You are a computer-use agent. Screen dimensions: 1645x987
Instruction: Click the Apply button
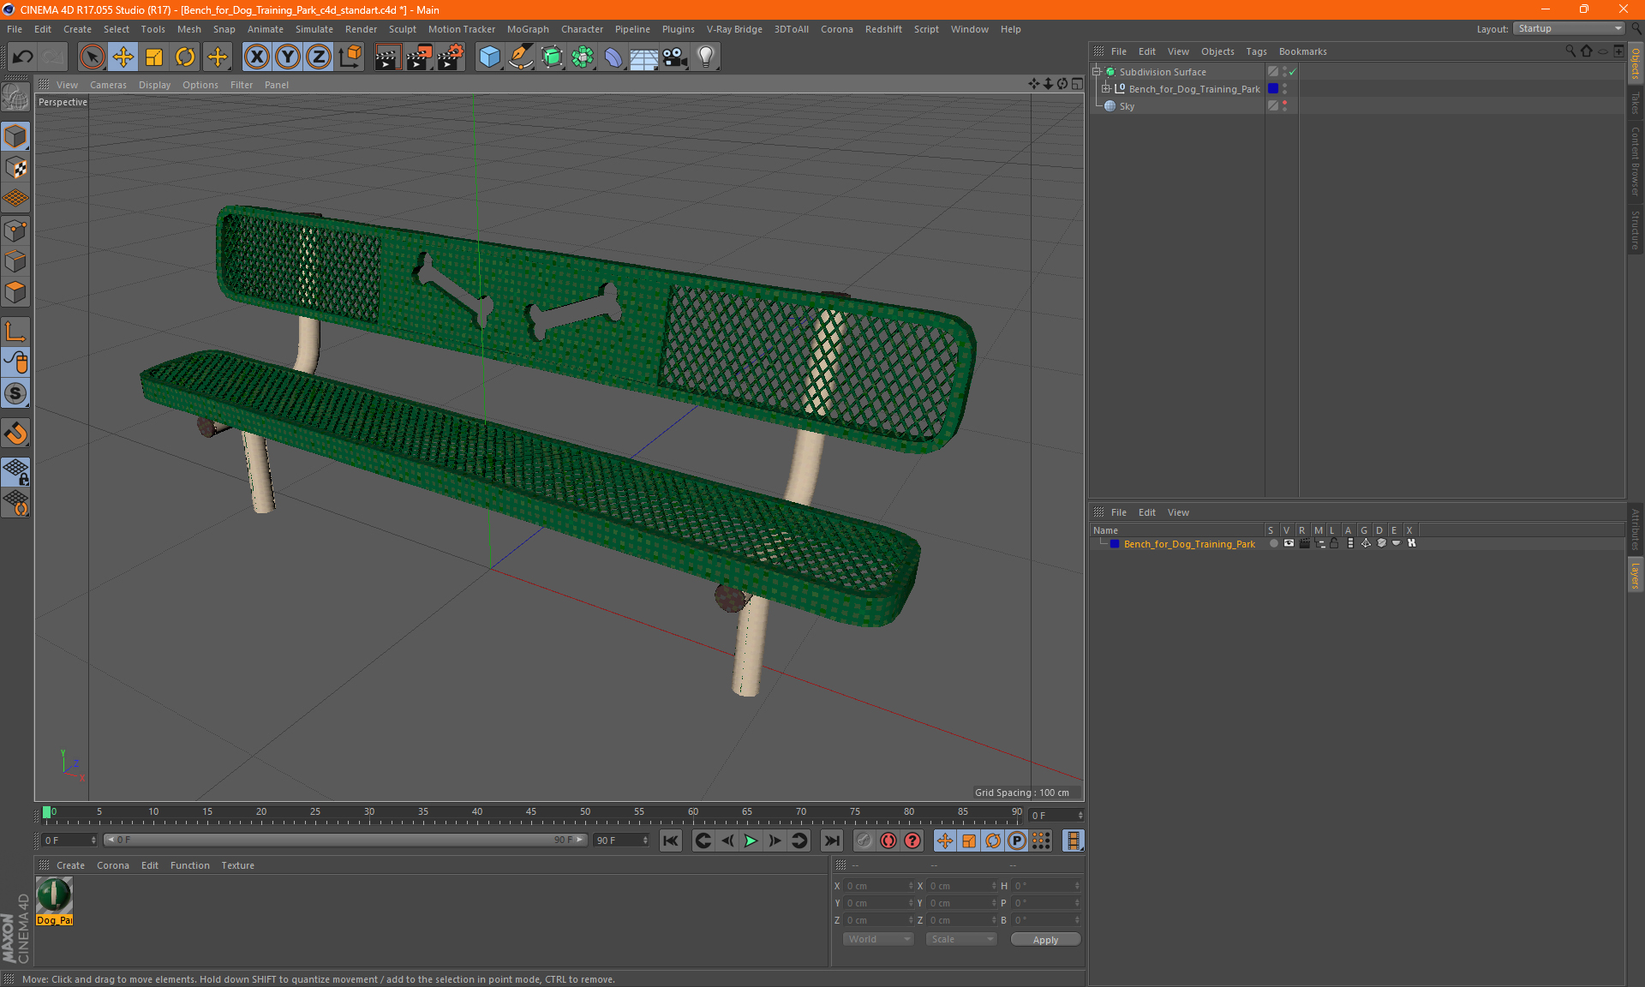1045,940
